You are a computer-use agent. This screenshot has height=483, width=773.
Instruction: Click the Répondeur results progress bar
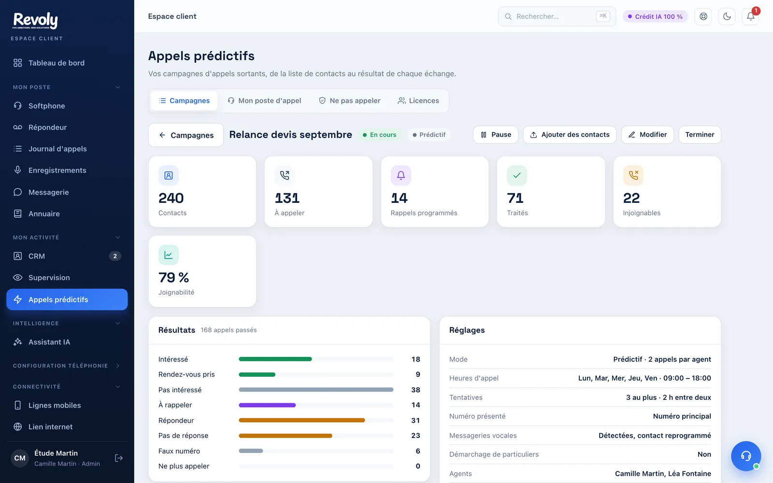(x=316, y=420)
